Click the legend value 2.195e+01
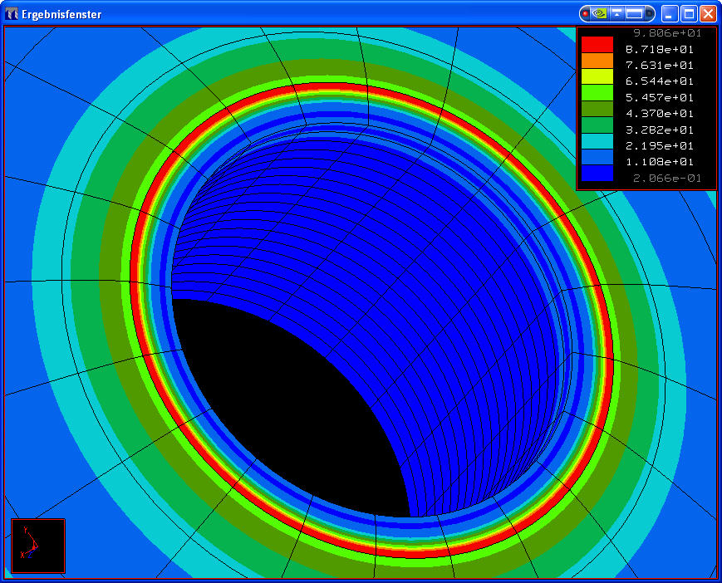 pyautogui.click(x=660, y=146)
